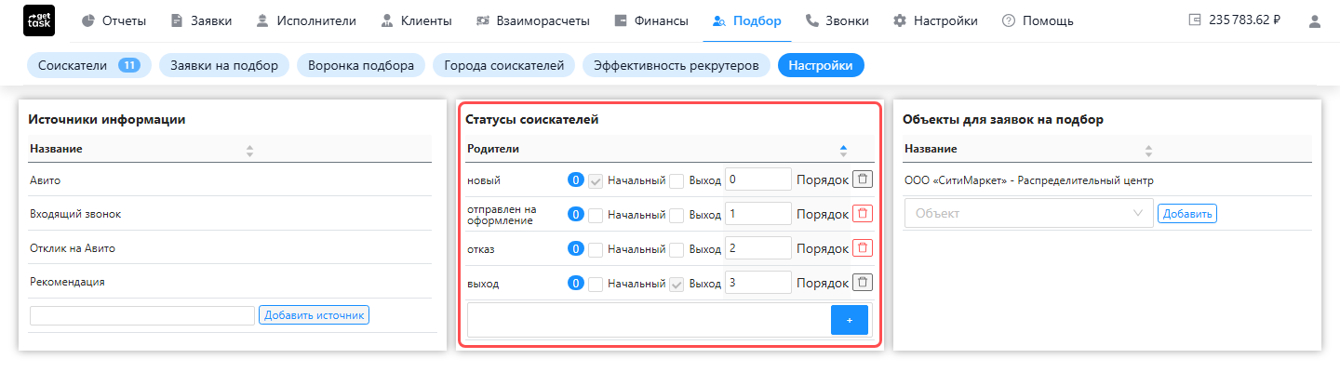Sort objects by Название column arrows
The image size is (1340, 372).
(1148, 150)
